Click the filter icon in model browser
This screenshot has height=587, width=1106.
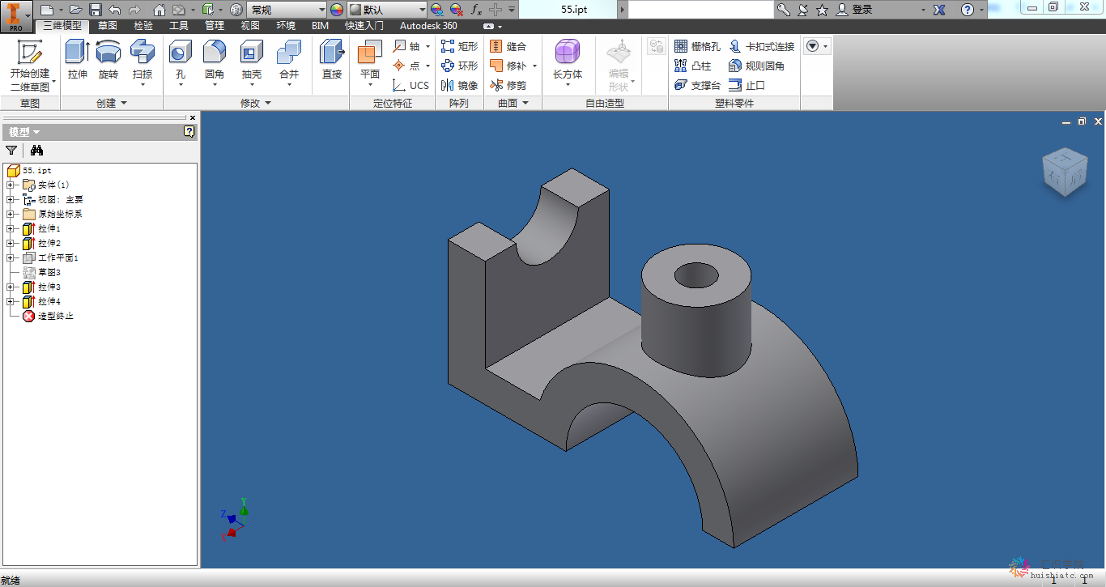point(11,150)
